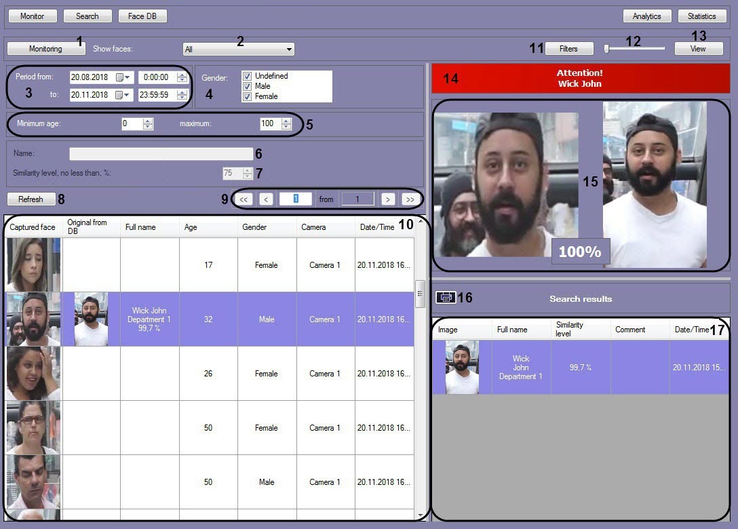Click Wick John's original DB photo

pyautogui.click(x=92, y=319)
